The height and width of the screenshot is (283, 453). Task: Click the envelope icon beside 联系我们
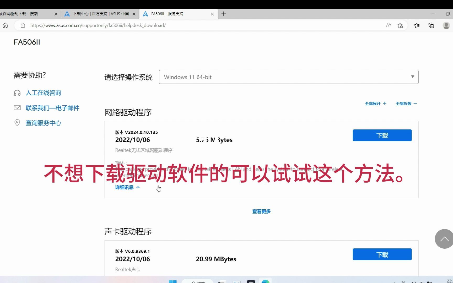coord(17,108)
